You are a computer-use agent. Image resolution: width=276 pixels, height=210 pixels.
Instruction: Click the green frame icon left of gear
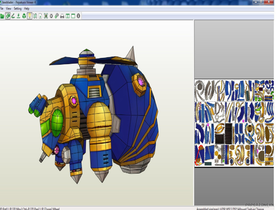point(46,16)
